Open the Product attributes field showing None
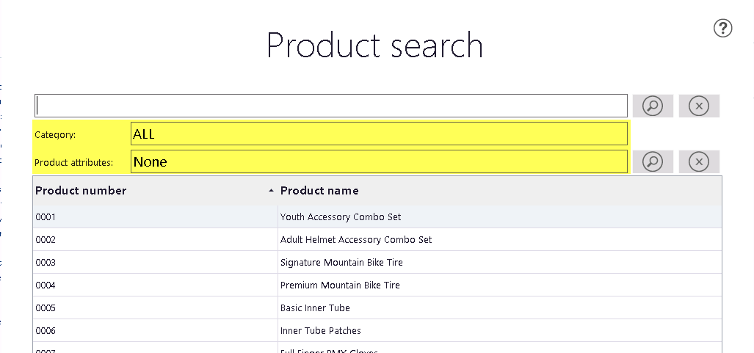This screenshot has width=754, height=353. 379,161
